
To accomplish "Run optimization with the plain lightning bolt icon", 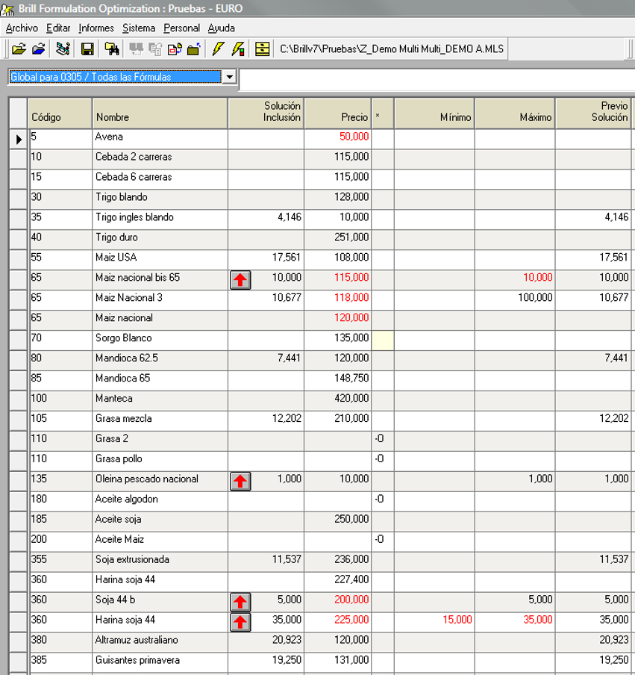I will 219,49.
